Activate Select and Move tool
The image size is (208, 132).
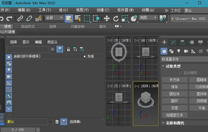pyautogui.click(x=107, y=18)
